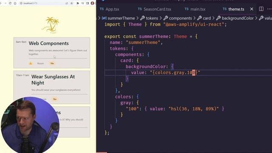The image size is (272, 153).
Task: Toggle the browser side panel
Action: 88,3
